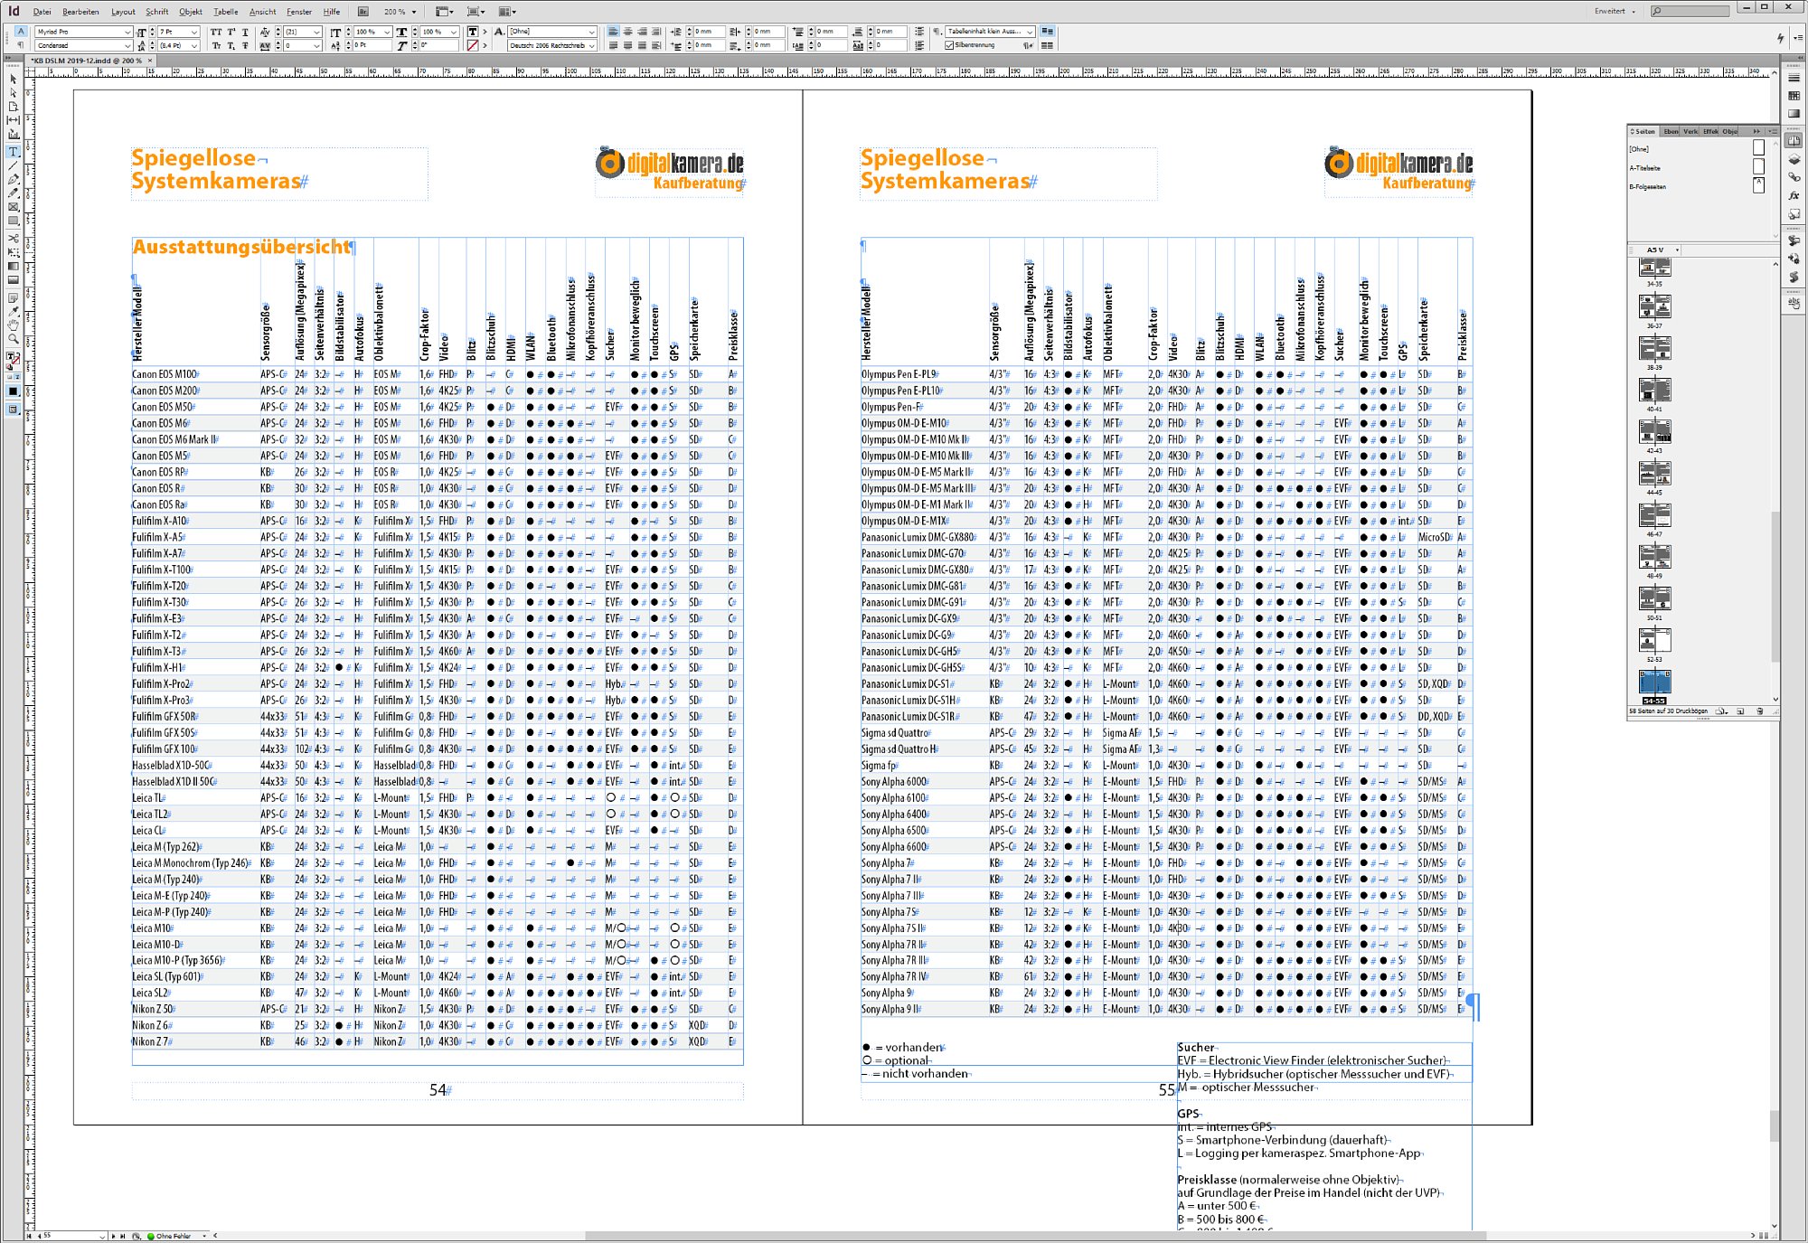Toggle align center paragraph alignment
The image size is (1808, 1243).
pos(628,32)
